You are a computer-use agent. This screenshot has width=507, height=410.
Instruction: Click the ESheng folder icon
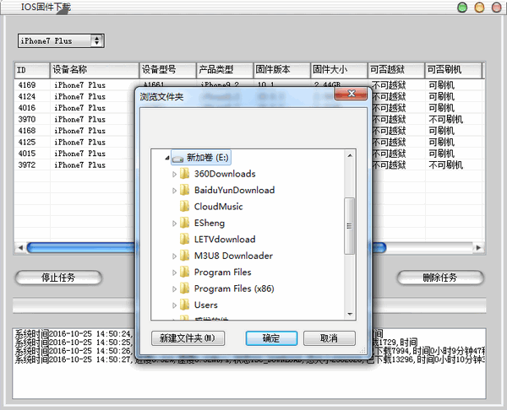(x=184, y=223)
